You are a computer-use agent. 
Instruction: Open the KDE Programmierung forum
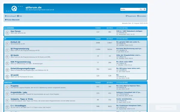click(21, 62)
